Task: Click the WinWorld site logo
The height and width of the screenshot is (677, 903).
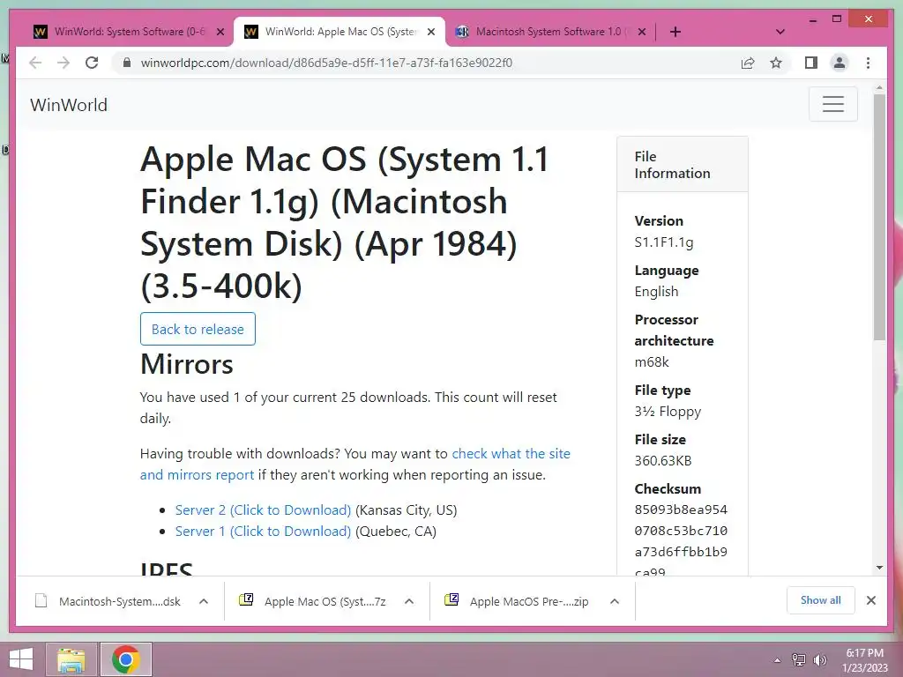Action: (69, 105)
